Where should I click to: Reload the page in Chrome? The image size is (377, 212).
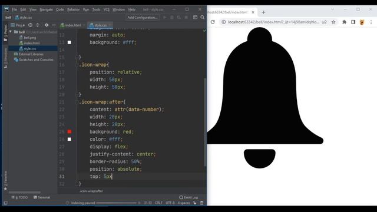[x=213, y=22]
